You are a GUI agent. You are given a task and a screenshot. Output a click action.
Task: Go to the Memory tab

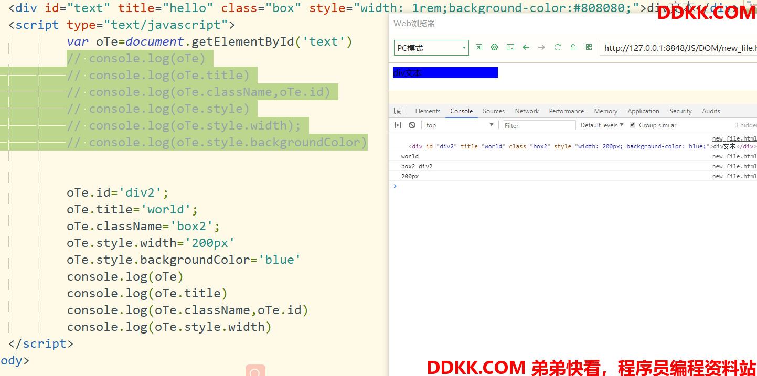pos(606,111)
